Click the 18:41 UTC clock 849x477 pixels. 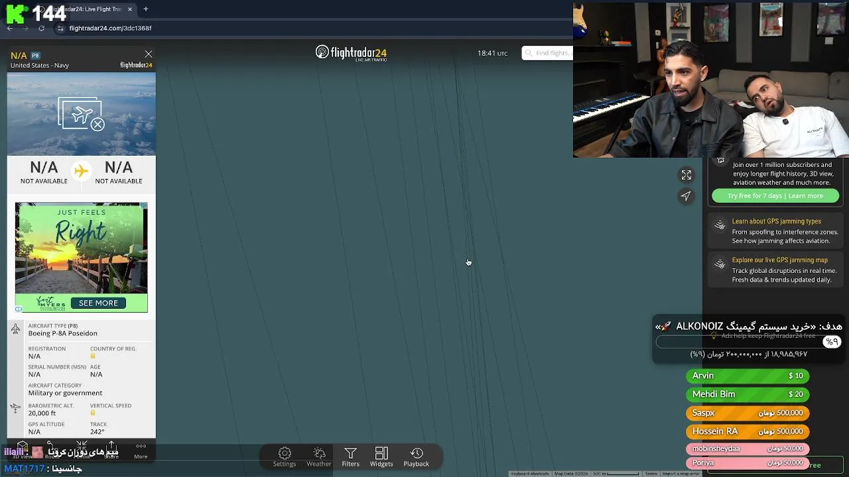click(x=492, y=53)
